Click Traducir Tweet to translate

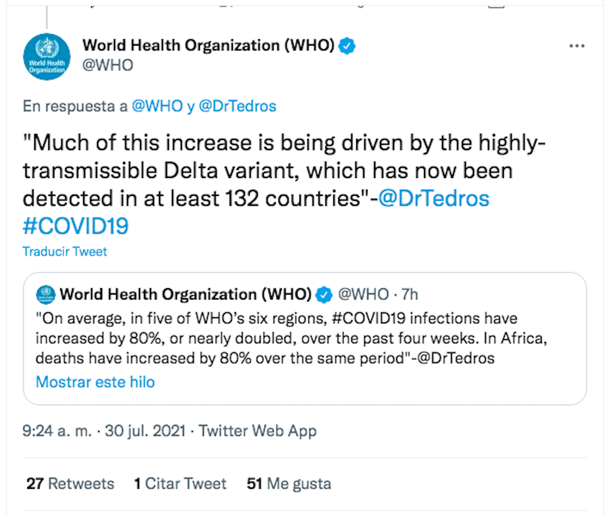(65, 252)
